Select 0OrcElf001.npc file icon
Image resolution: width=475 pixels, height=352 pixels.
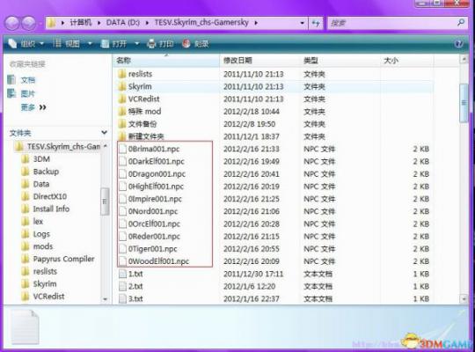pyautogui.click(x=122, y=224)
